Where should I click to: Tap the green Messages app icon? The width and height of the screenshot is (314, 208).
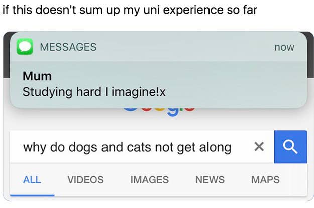click(x=25, y=47)
